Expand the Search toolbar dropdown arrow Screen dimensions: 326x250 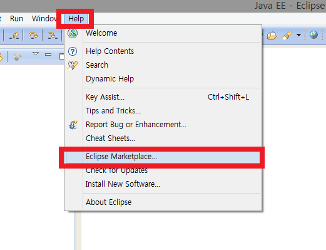click(x=299, y=35)
